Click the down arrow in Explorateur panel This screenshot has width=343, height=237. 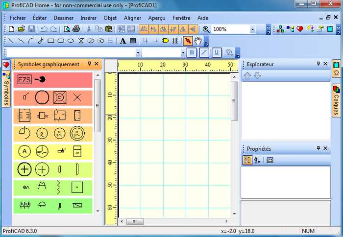coord(257,75)
